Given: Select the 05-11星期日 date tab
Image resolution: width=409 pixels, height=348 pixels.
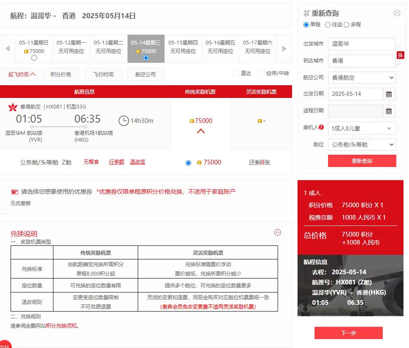Looking at the screenshot, I should [x=33, y=46].
